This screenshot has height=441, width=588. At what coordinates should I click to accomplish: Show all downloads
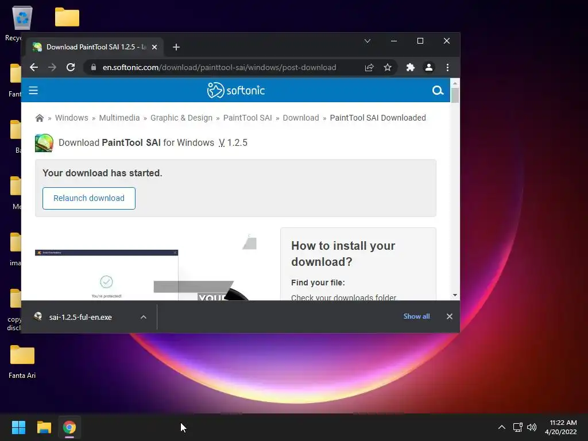416,316
